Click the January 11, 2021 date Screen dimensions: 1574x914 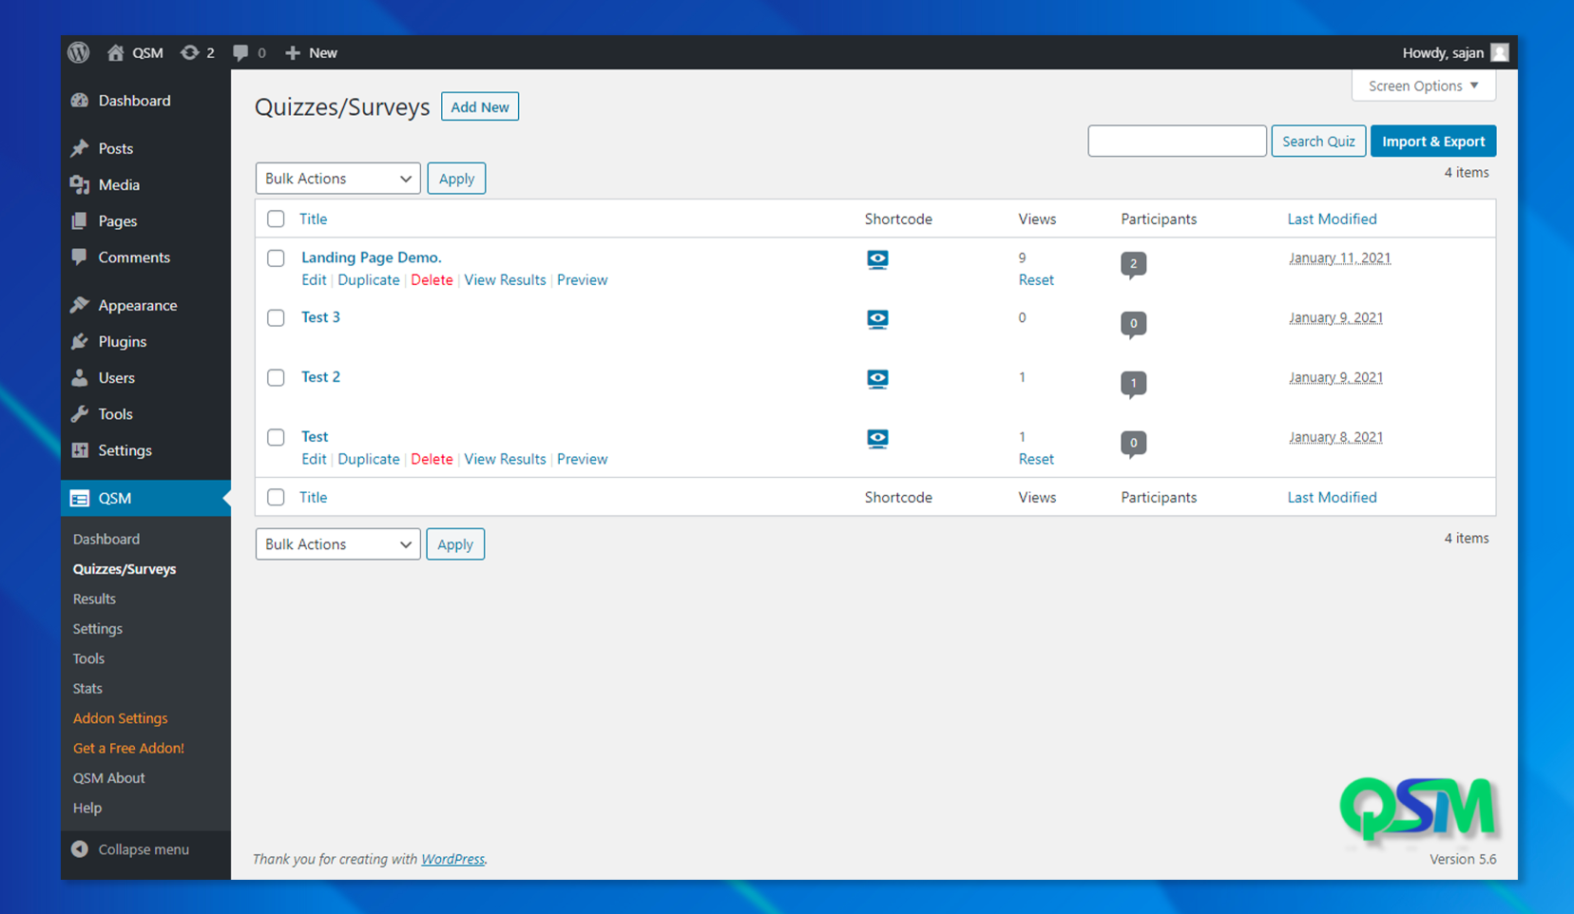pyautogui.click(x=1339, y=257)
